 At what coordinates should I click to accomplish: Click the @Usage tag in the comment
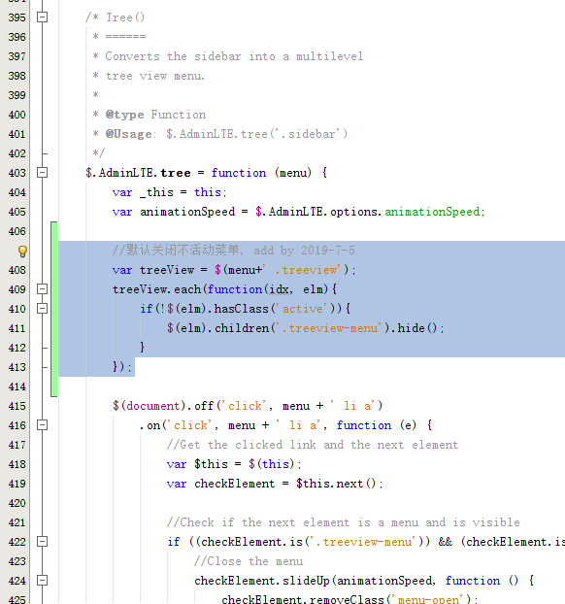[129, 134]
